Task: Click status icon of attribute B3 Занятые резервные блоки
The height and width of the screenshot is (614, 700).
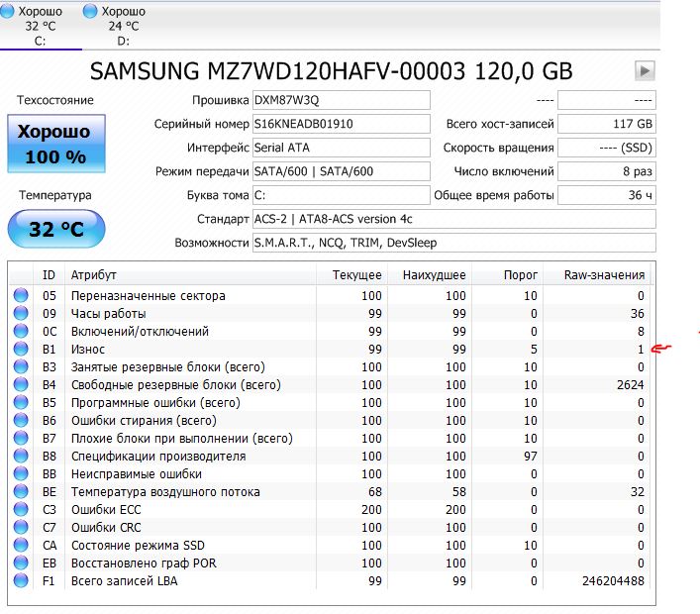Action: (21, 366)
